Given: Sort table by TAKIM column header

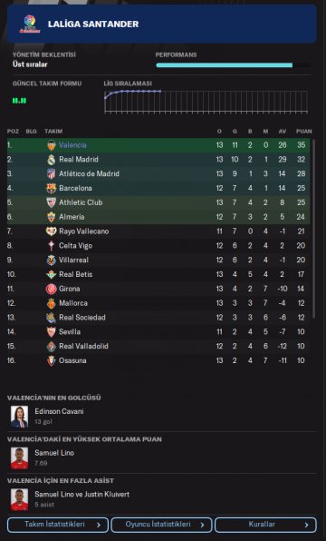Looking at the screenshot, I should [53, 131].
